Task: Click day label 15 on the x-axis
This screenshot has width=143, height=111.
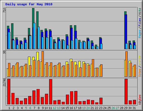Action: point(67,108)
